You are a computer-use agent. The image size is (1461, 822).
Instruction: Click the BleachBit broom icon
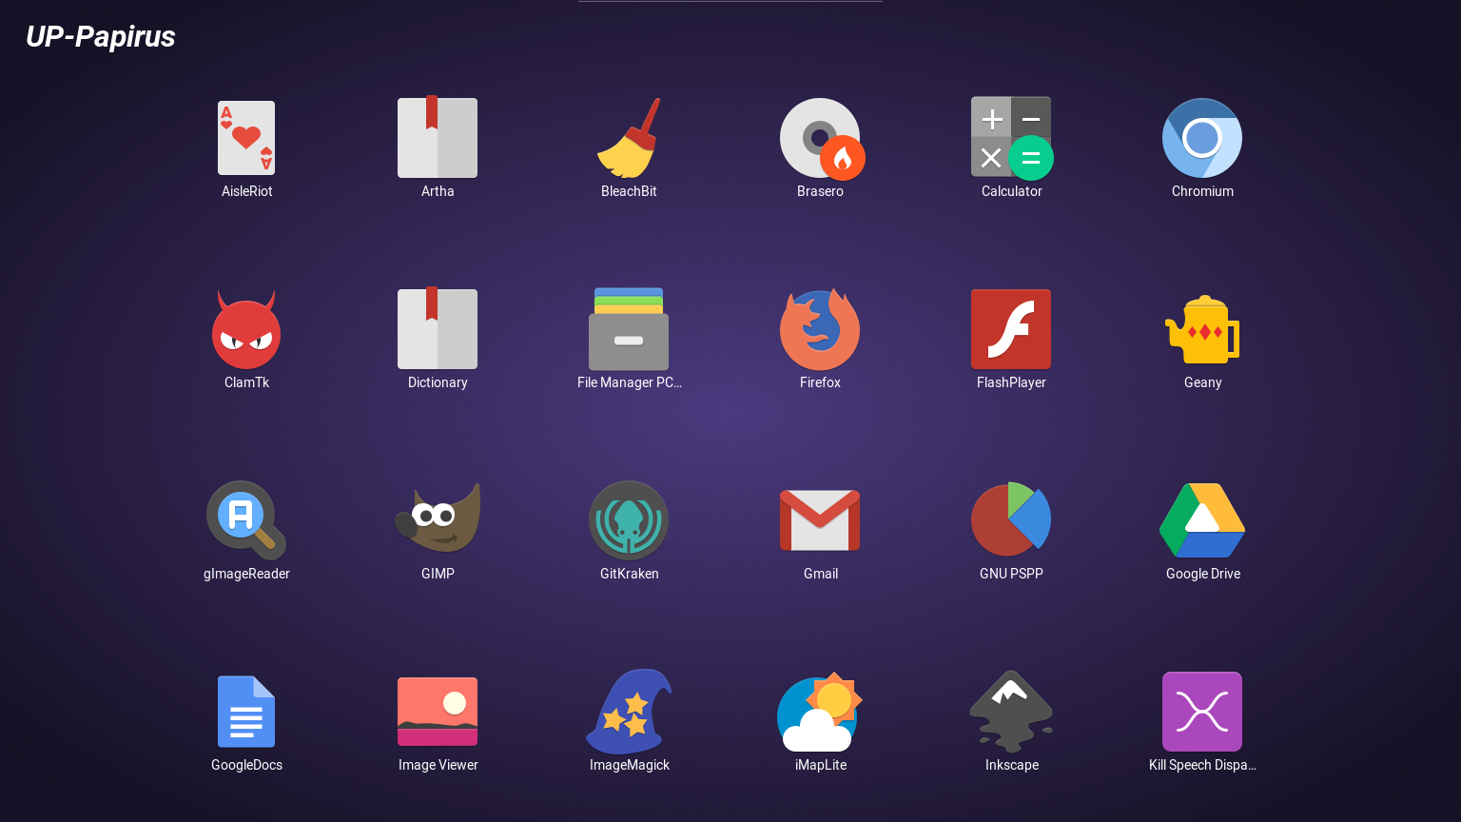[x=629, y=138]
